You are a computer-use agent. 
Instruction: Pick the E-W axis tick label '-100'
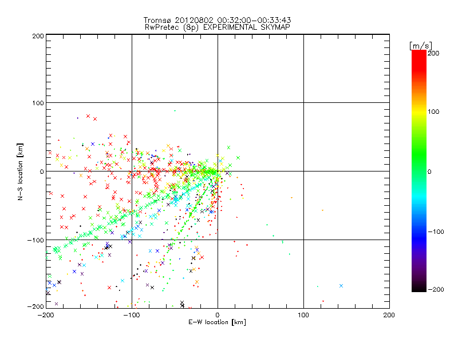(132, 315)
